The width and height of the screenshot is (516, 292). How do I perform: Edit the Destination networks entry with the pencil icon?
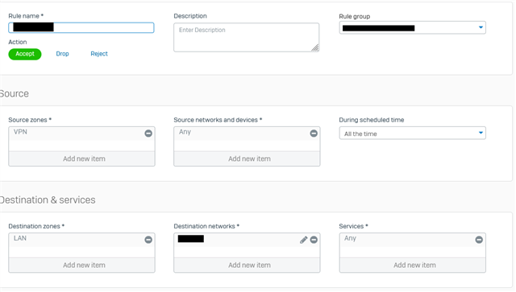(303, 240)
